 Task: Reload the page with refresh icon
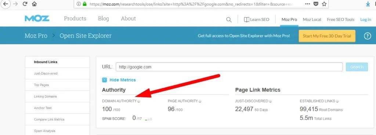tap(25, 4)
